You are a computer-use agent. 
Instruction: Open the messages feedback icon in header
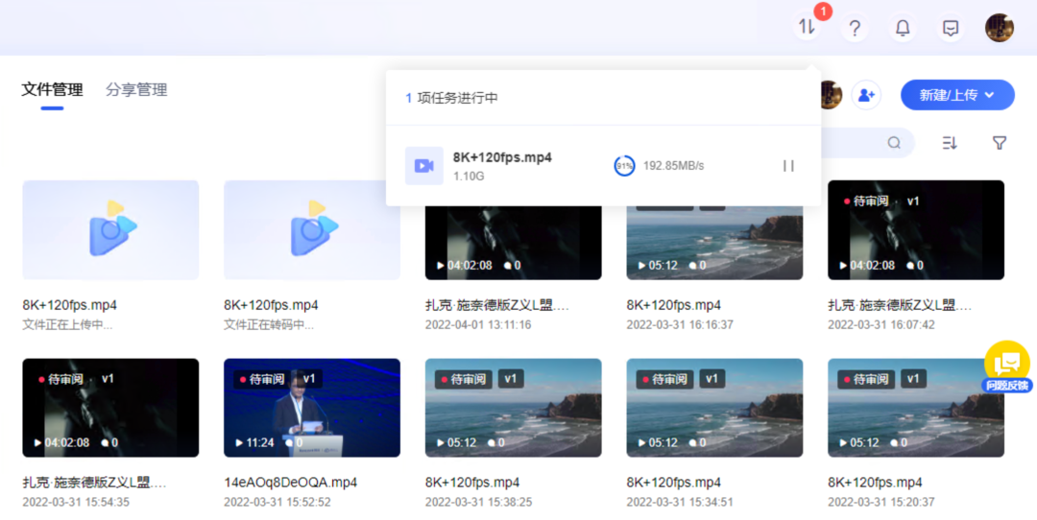point(951,28)
